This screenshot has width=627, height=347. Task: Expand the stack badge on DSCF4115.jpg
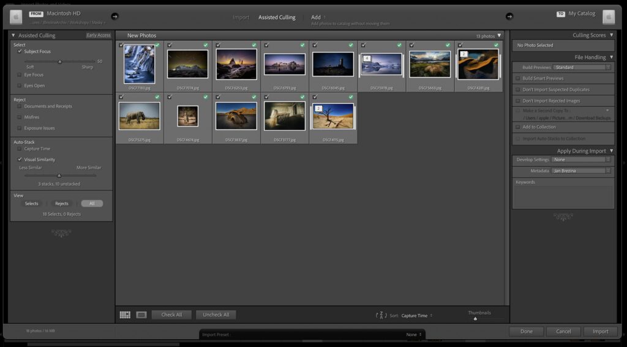click(x=318, y=108)
